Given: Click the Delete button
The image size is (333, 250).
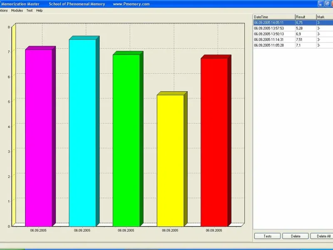Looking at the screenshot, I should click(x=296, y=236).
